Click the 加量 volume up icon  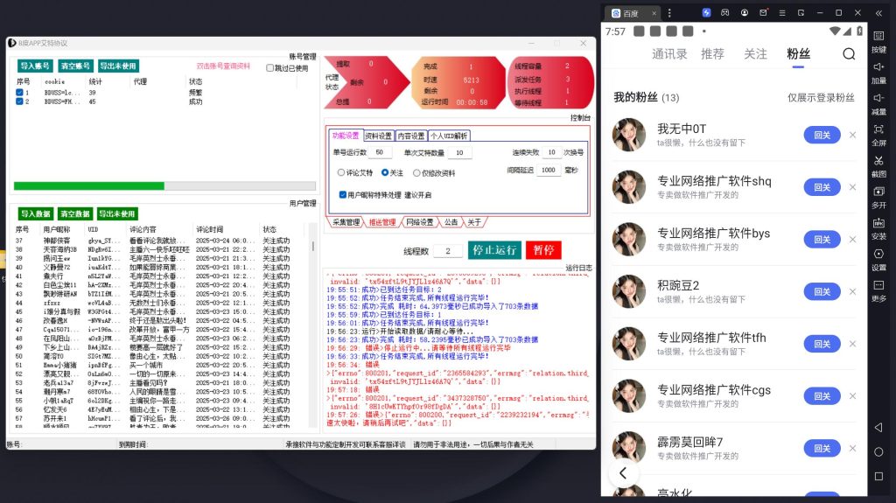pyautogui.click(x=878, y=68)
